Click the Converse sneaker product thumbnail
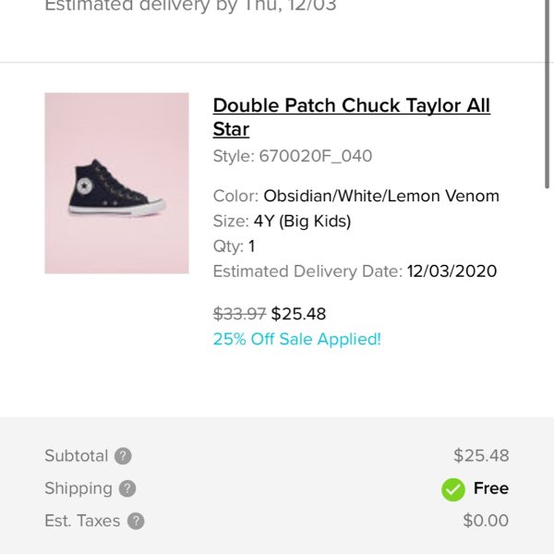This screenshot has width=554, height=554. point(116,183)
